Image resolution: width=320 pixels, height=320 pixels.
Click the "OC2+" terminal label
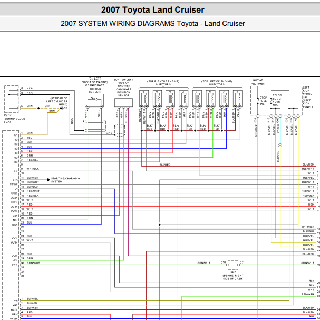click(14, 198)
